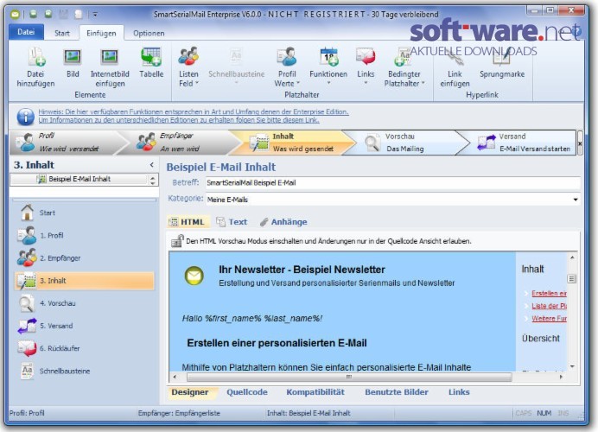Open Beispiel E-Mail Inhalt selector spinner
Image resolution: width=598 pixels, height=432 pixels.
(153, 179)
